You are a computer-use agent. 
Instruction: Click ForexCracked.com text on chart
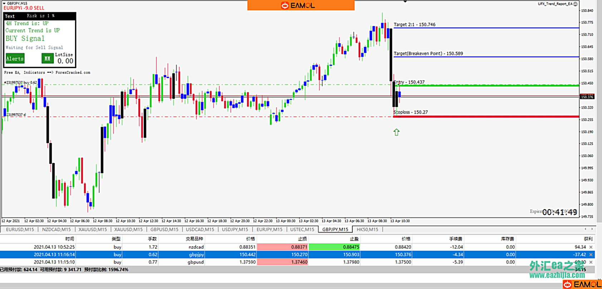tap(73, 73)
